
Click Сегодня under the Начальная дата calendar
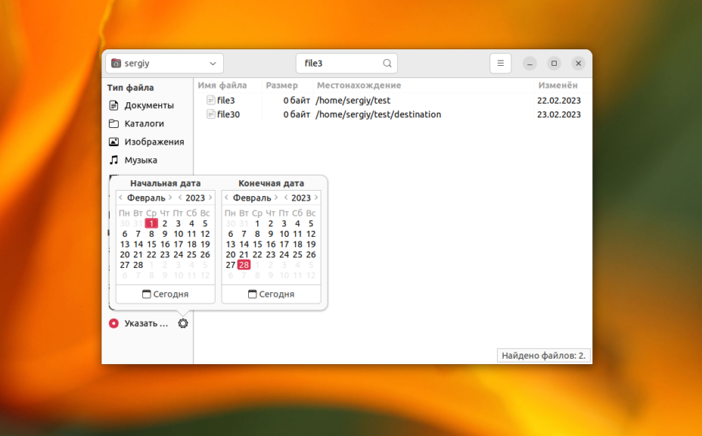[x=165, y=294]
